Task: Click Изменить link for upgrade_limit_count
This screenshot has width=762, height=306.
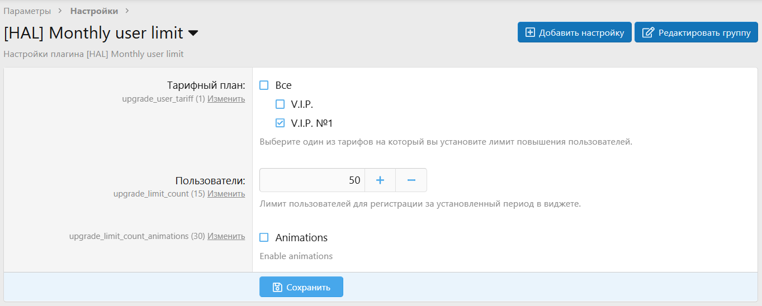Action: click(x=226, y=194)
